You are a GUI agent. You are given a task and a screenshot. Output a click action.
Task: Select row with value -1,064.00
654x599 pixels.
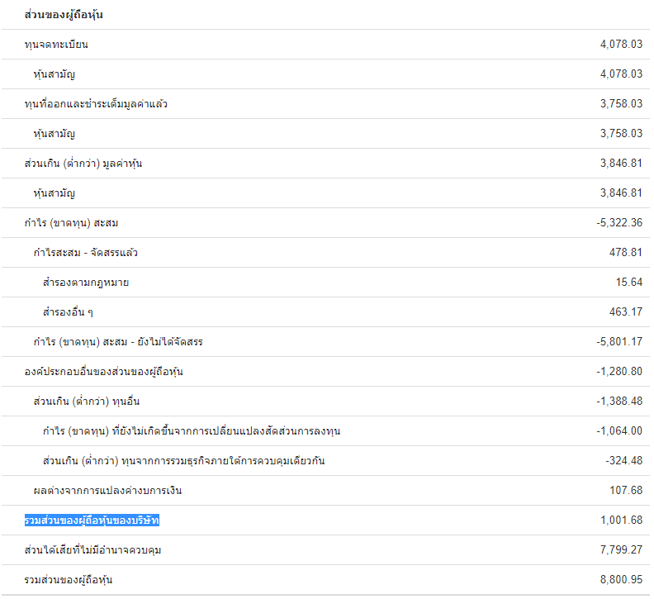click(325, 431)
